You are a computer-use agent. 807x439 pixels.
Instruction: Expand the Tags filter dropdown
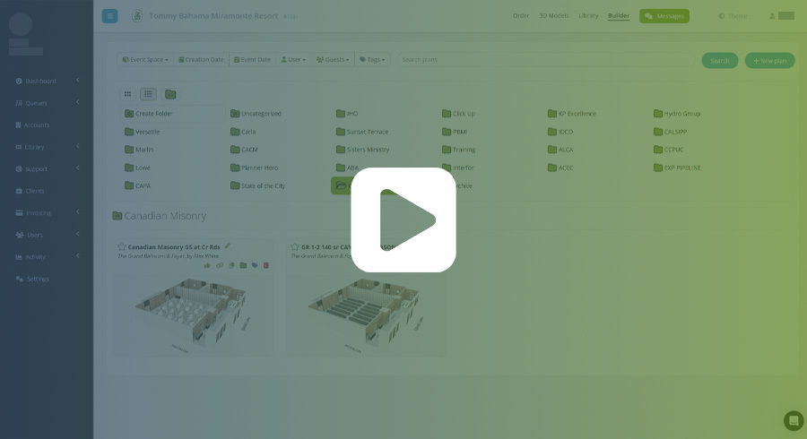coord(373,60)
